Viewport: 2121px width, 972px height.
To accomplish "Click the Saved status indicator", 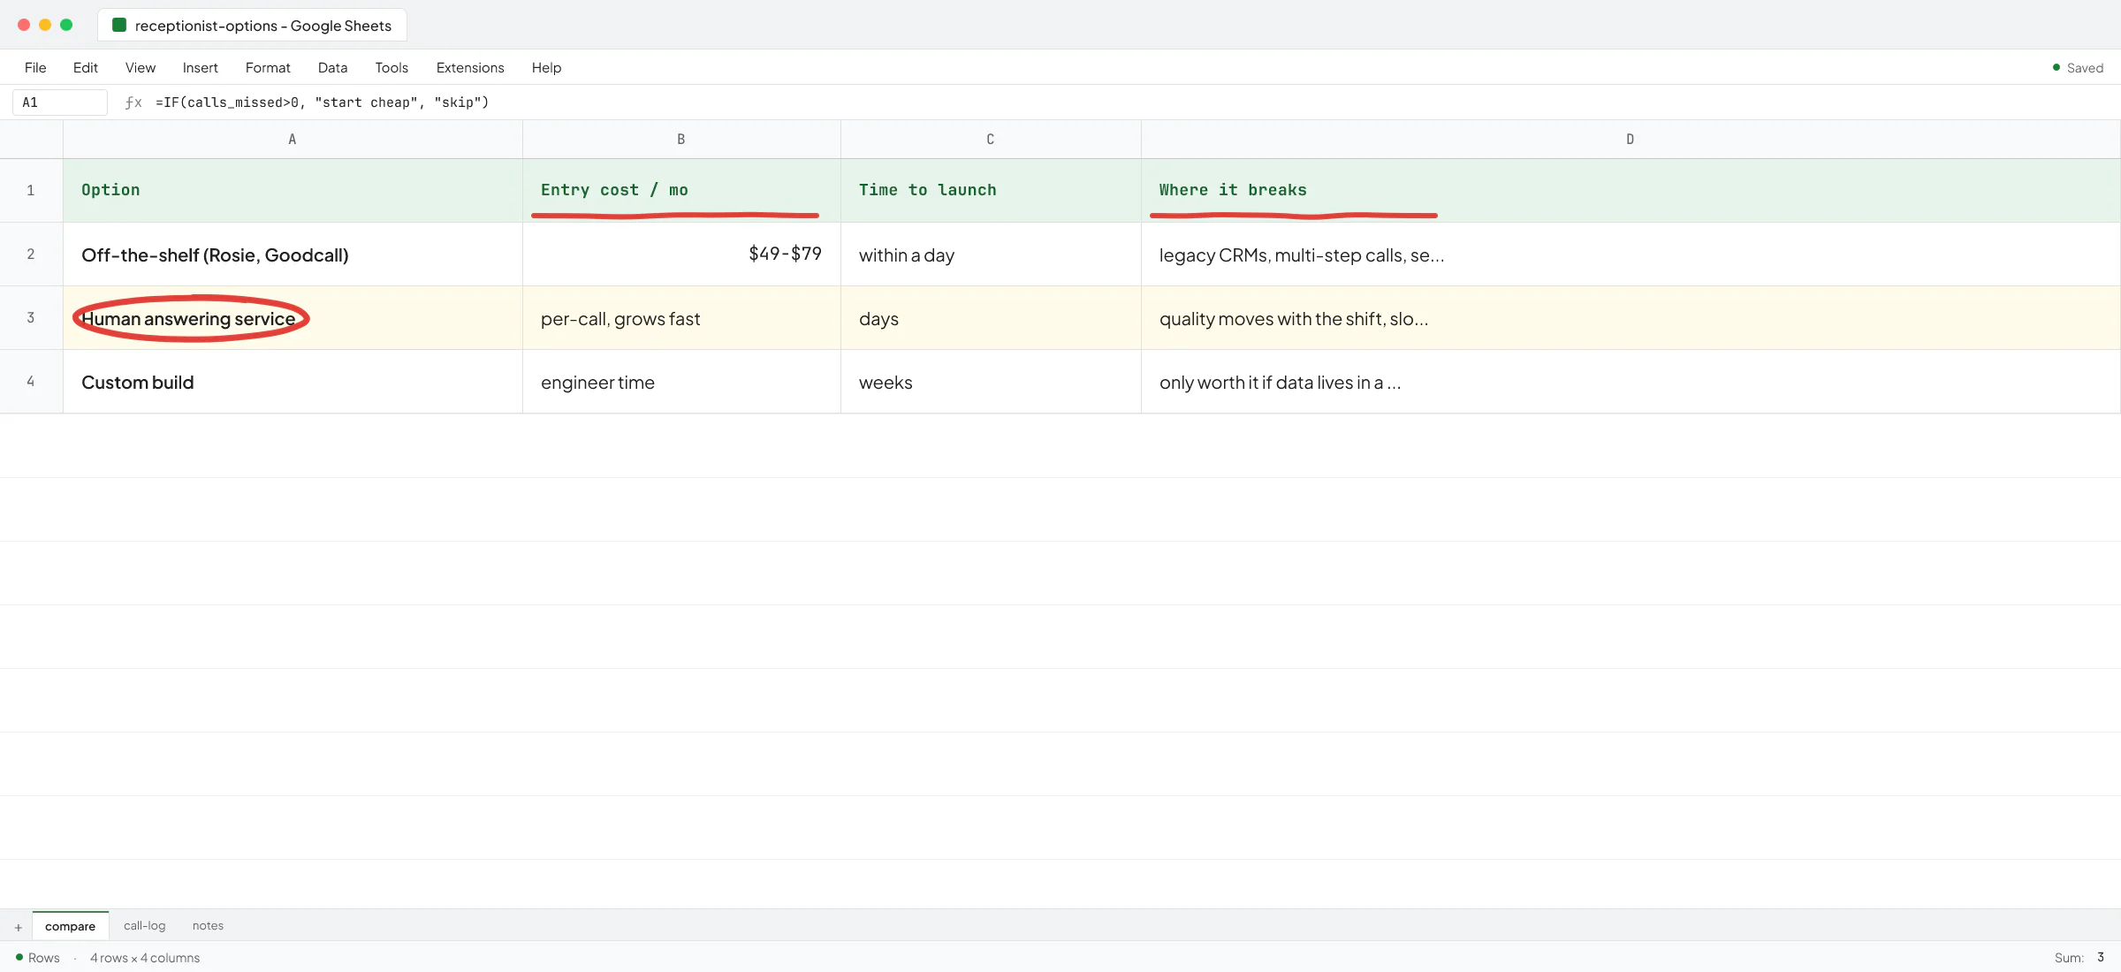I will coord(2078,68).
